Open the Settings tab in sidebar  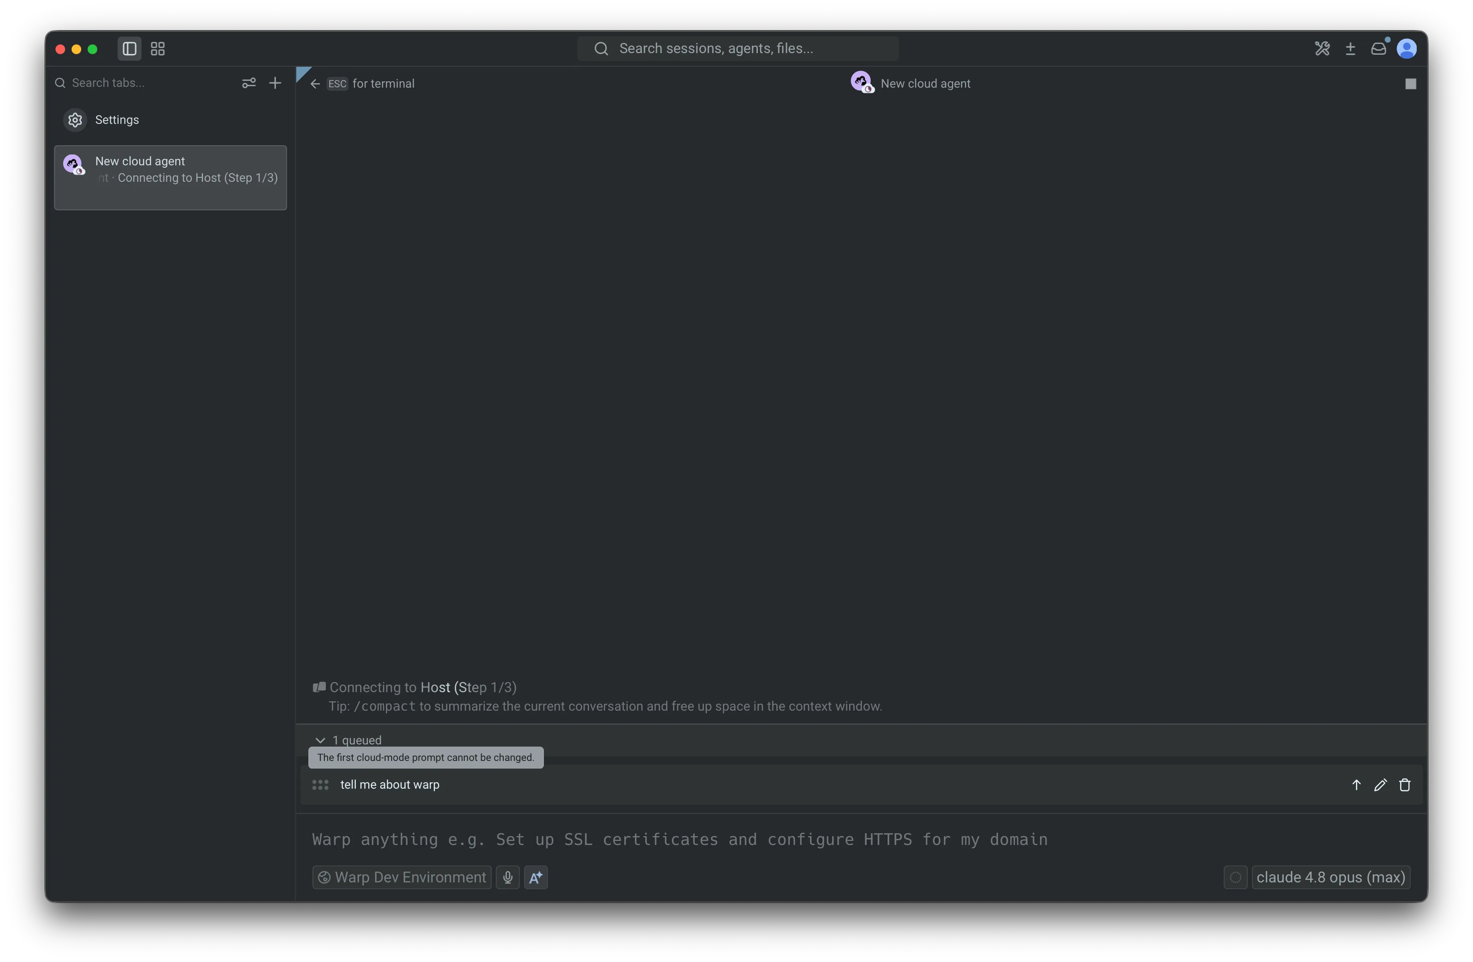click(170, 119)
